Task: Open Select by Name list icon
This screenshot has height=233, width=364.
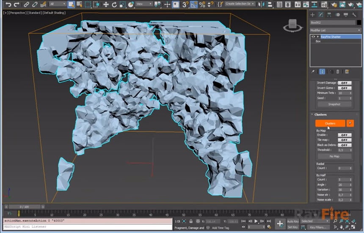Action: [80, 4]
